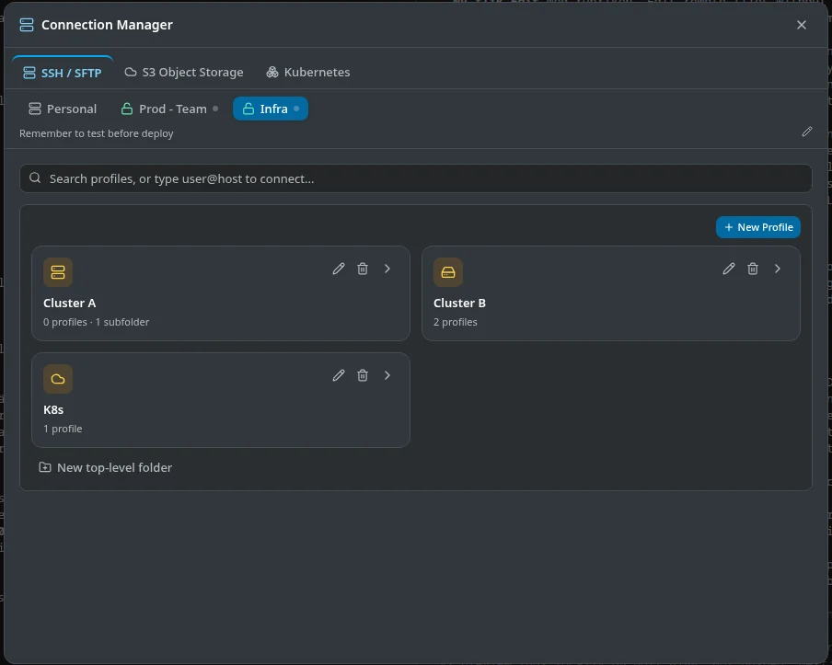Switch to SSH / SFTP tab

[x=63, y=73]
